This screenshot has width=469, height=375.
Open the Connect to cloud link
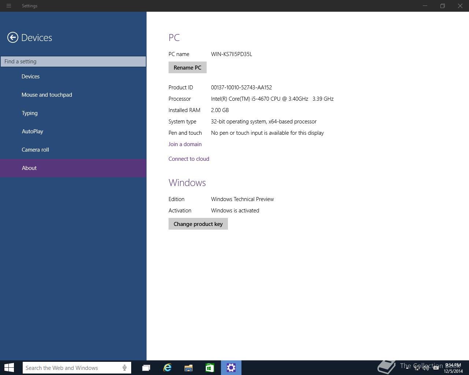pyautogui.click(x=189, y=159)
